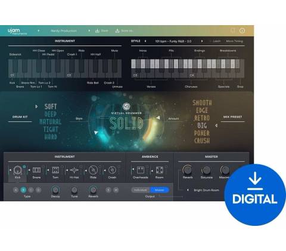Image resolution: width=286 pixels, height=251 pixels.
Task: Click the Save text button
Action: point(105,30)
